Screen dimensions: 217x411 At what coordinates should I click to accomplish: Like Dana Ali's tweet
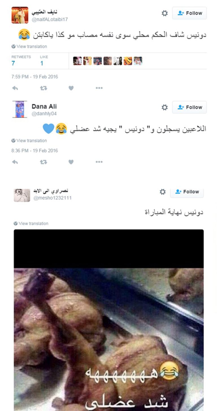tap(71, 162)
